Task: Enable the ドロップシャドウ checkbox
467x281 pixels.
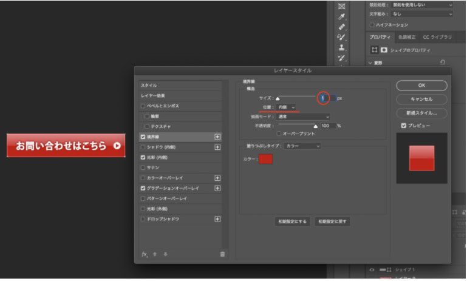Action: coord(143,219)
